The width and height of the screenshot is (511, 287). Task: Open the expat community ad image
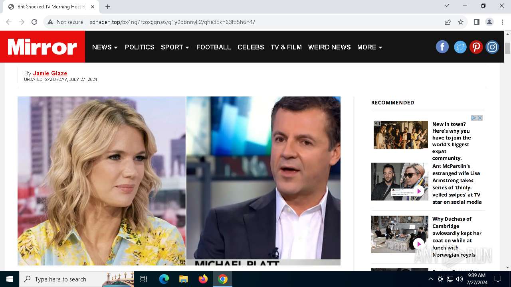tap(400, 135)
